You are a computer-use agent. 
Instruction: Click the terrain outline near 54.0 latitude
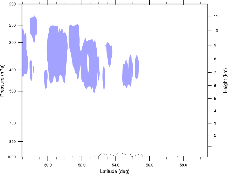[120, 155]
